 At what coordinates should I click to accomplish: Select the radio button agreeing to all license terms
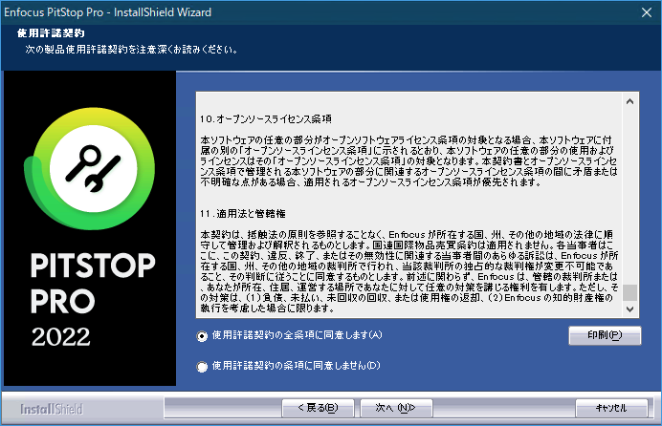tap(202, 336)
